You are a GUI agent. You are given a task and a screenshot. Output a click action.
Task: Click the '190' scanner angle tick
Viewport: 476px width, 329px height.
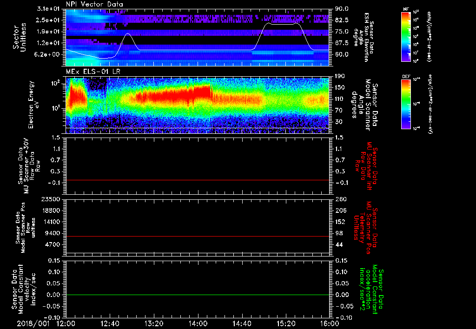(x=340, y=76)
